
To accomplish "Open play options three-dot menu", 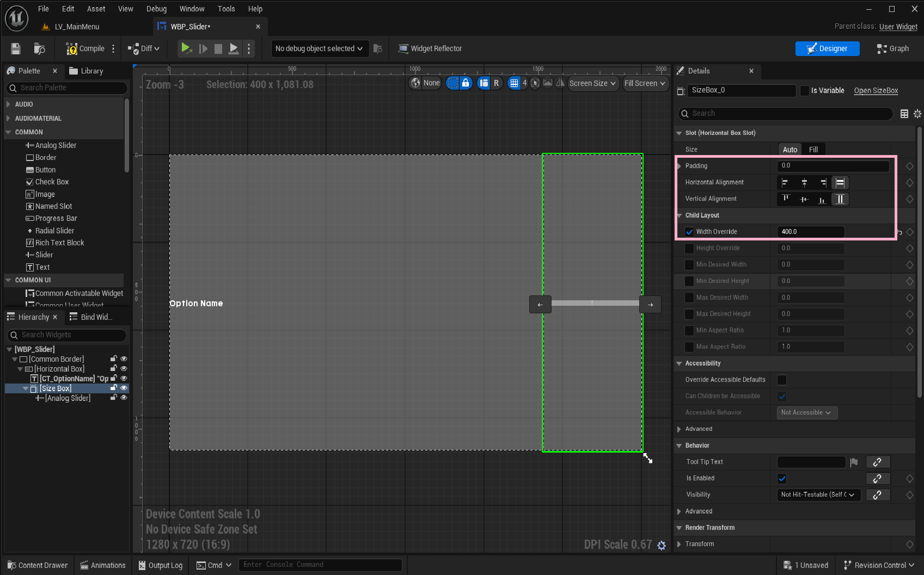I will [249, 48].
